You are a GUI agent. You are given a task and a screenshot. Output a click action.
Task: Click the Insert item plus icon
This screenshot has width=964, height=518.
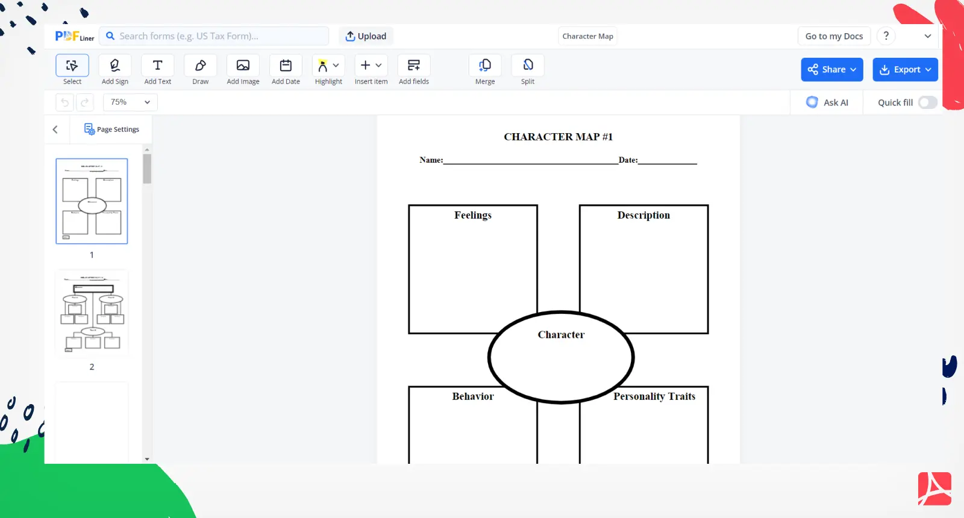coord(365,65)
